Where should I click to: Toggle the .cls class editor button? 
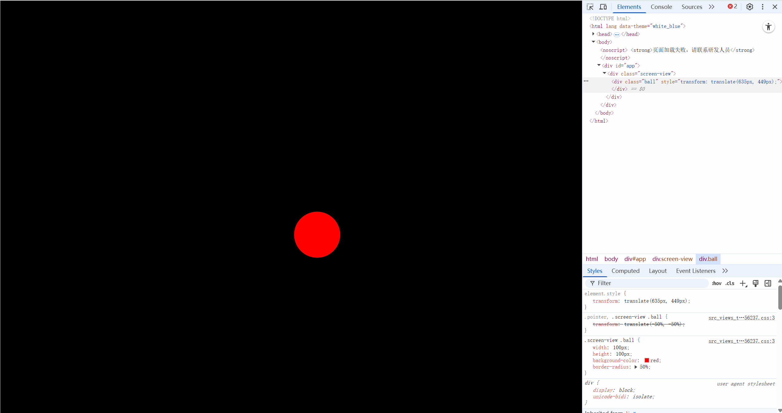tap(730, 283)
